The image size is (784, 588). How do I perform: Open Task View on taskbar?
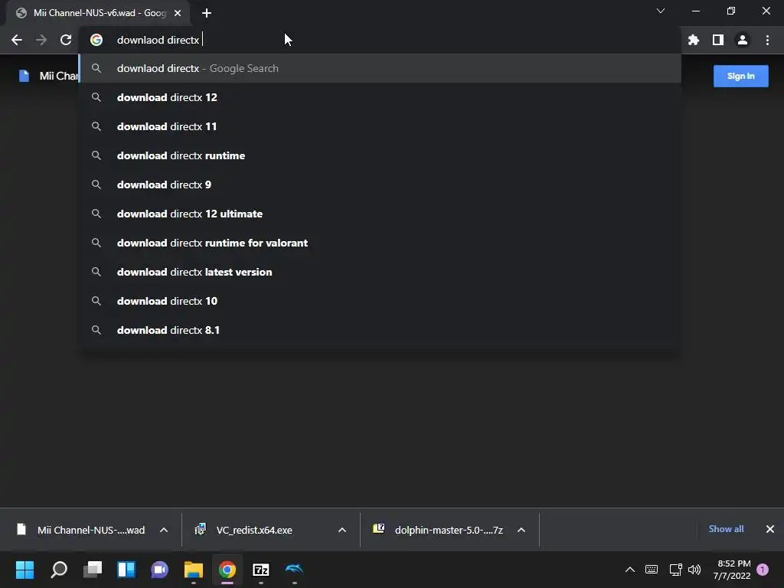click(x=93, y=570)
